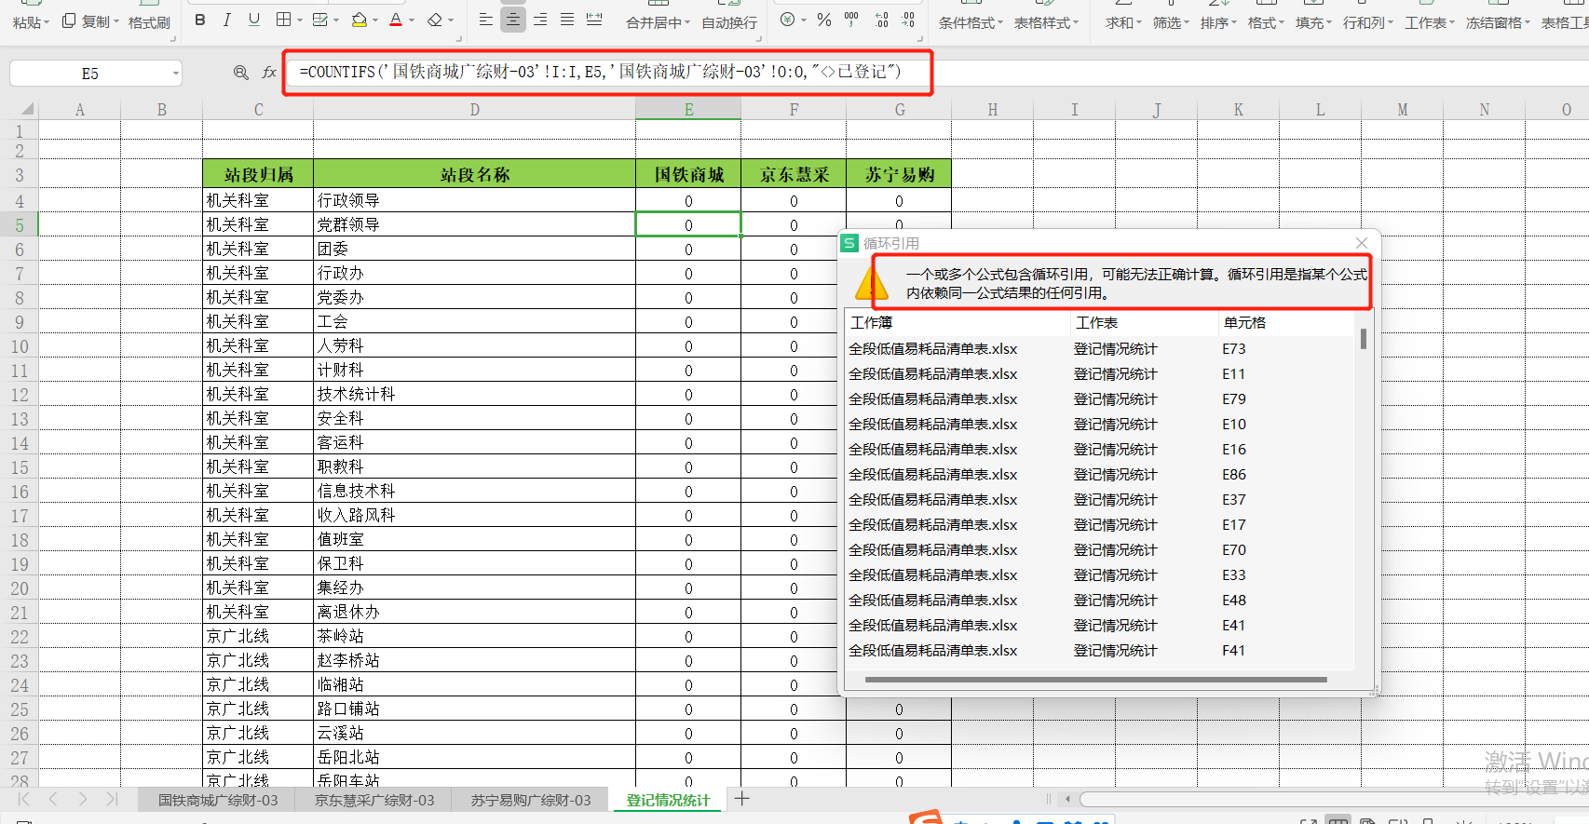This screenshot has width=1589, height=824.
Task: Toggle italic formatting
Action: tap(227, 20)
